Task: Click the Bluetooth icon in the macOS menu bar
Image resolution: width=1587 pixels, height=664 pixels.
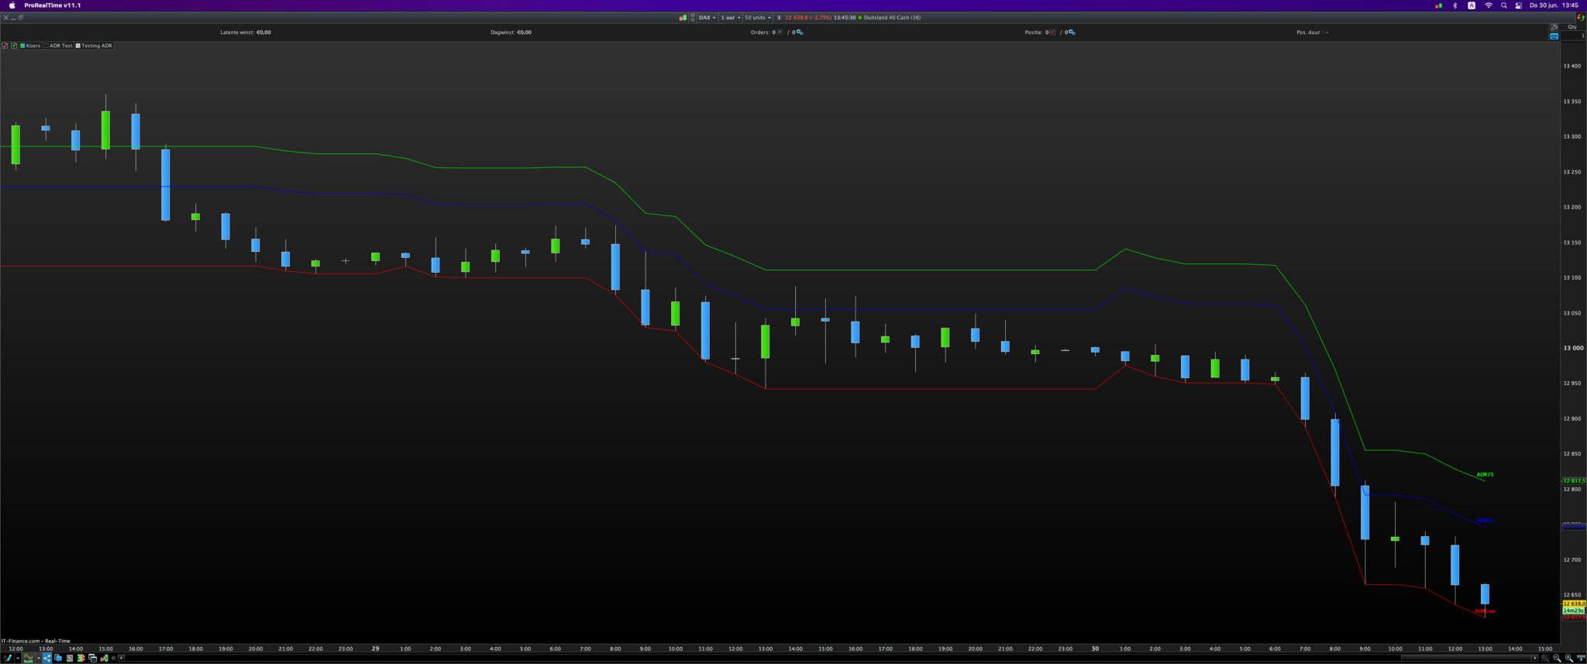Action: point(1454,5)
